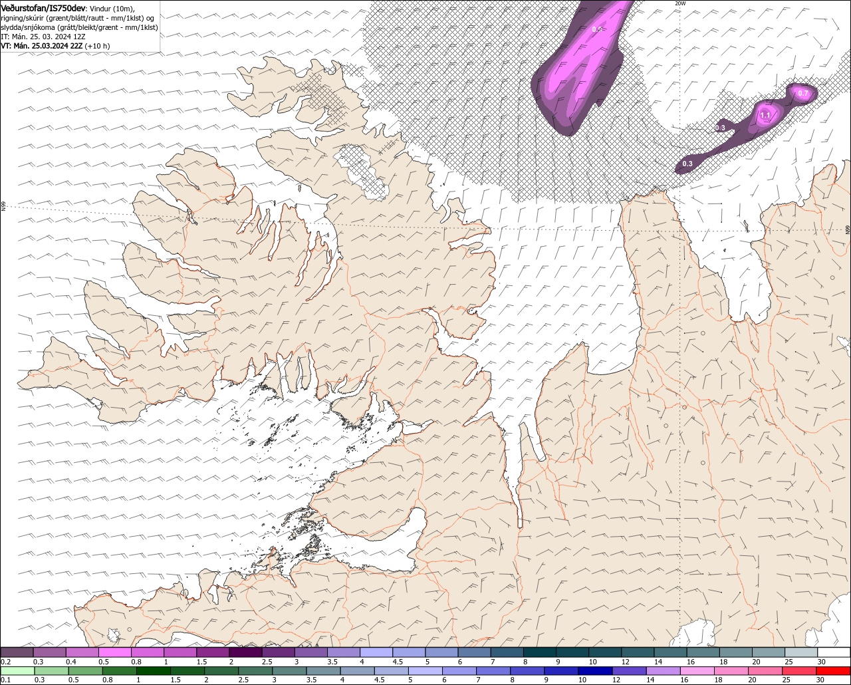Image resolution: width=851 pixels, height=685 pixels.
Task: Click the pink-red 20–25 swatch on lower legend bar
Action: point(765,670)
